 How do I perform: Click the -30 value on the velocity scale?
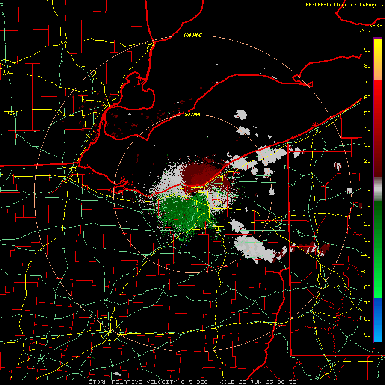click(366, 240)
